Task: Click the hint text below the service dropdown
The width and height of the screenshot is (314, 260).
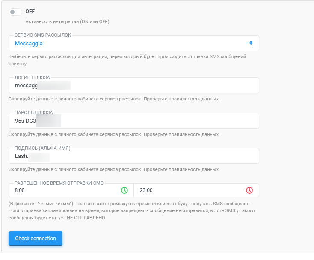Action: 127,60
